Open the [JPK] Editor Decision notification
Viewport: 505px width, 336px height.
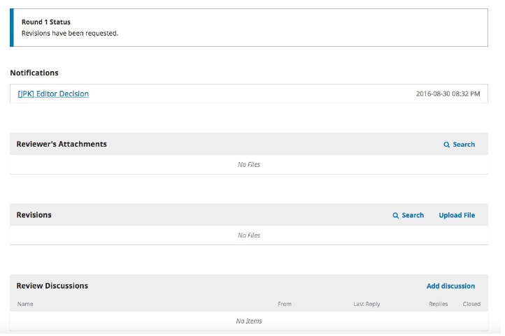[53, 94]
